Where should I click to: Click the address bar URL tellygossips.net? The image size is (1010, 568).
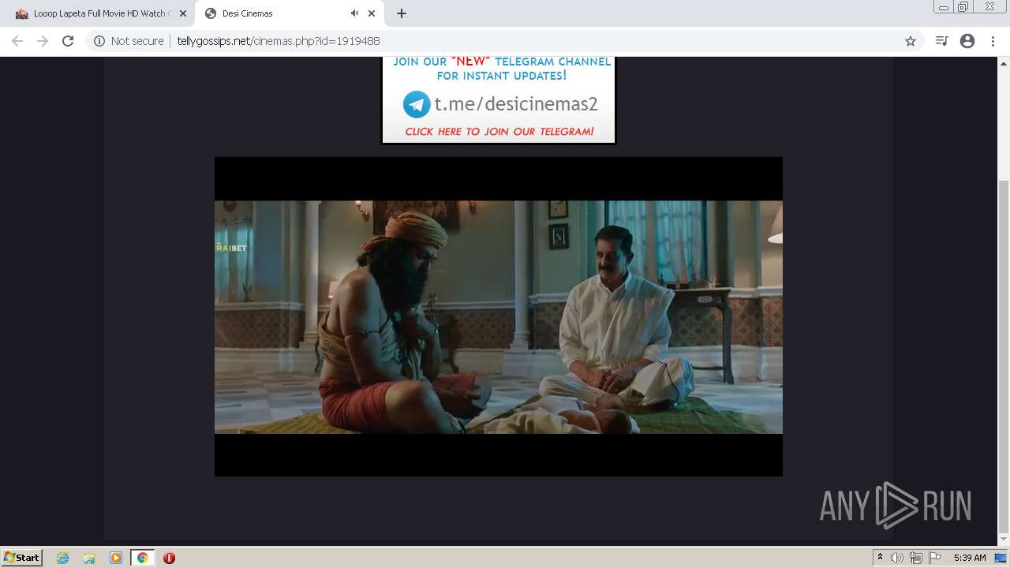pyautogui.click(x=279, y=41)
